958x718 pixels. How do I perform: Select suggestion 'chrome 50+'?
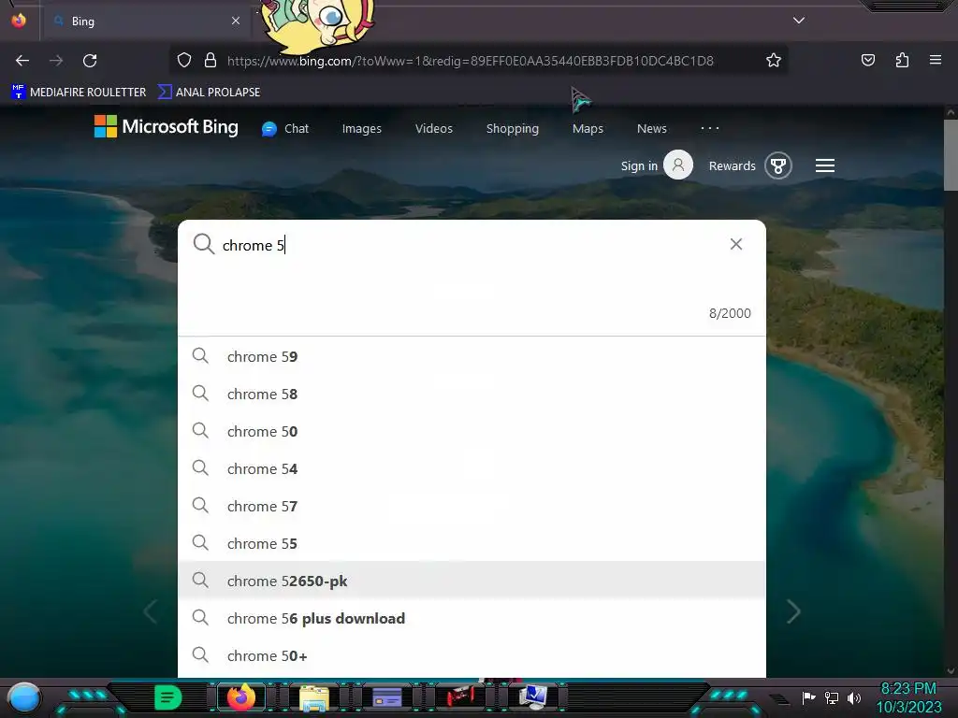472,655
